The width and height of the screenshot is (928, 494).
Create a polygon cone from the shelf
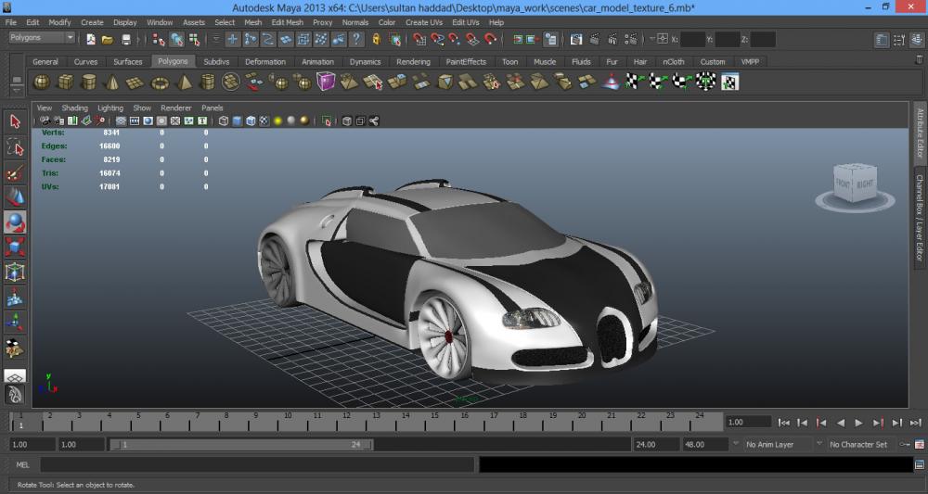coord(111,82)
